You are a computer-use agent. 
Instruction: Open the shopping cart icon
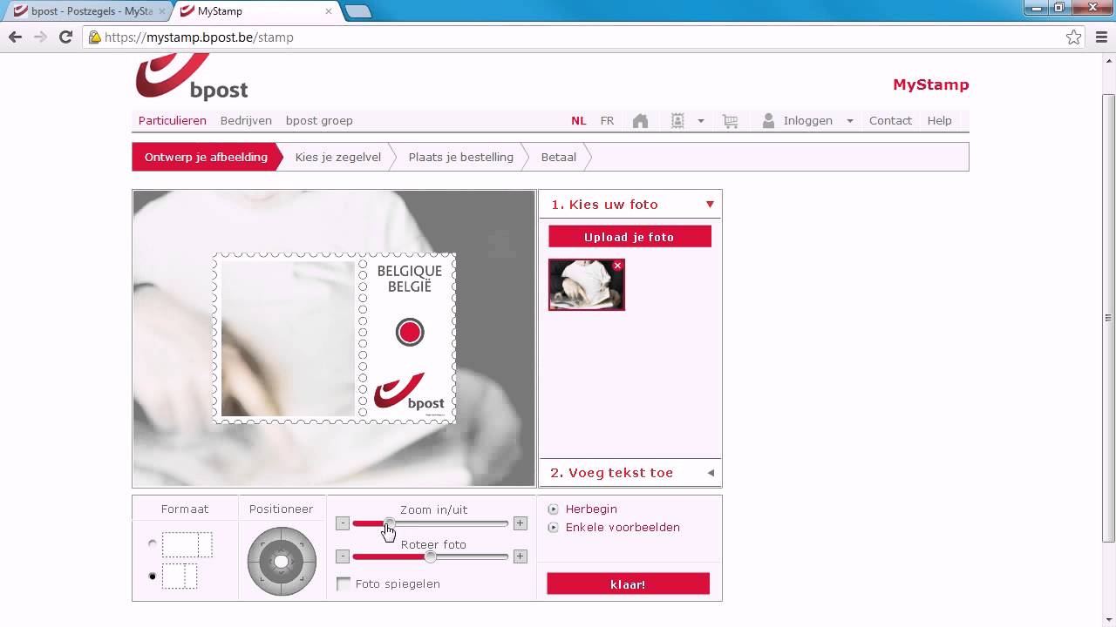[731, 121]
